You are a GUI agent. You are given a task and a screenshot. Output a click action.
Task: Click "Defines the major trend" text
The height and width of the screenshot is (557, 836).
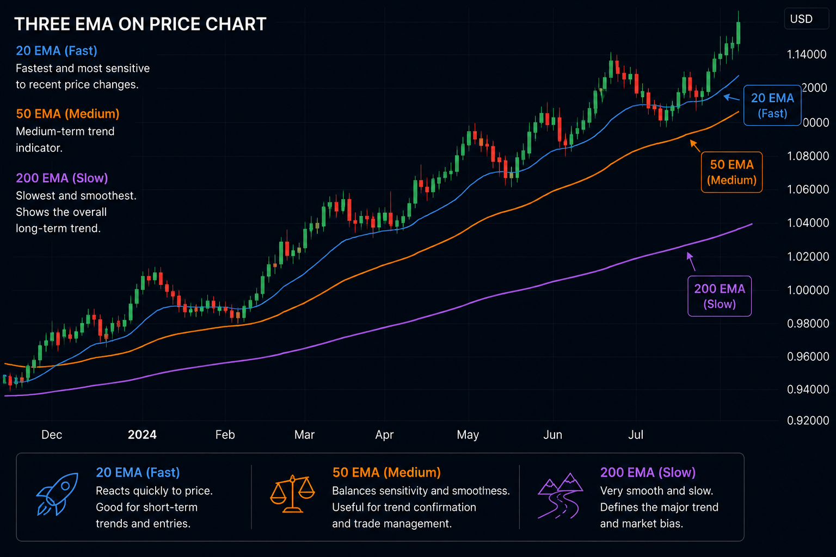point(659,508)
